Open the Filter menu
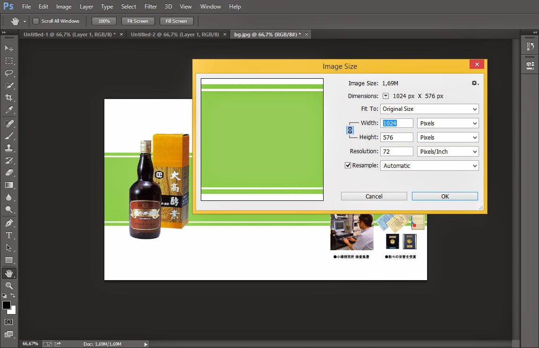This screenshot has height=348, width=539. 151,7
